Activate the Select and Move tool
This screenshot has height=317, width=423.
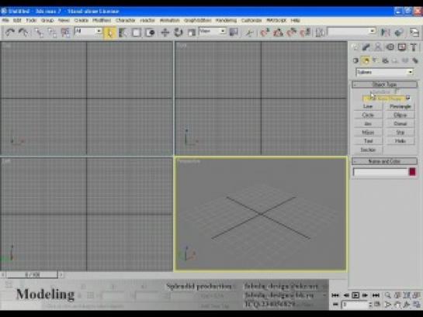(x=165, y=33)
